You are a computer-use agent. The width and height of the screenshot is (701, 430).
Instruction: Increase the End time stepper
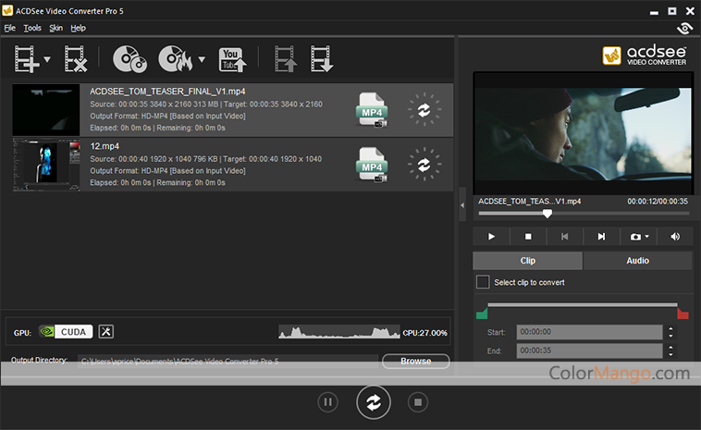[x=670, y=348]
